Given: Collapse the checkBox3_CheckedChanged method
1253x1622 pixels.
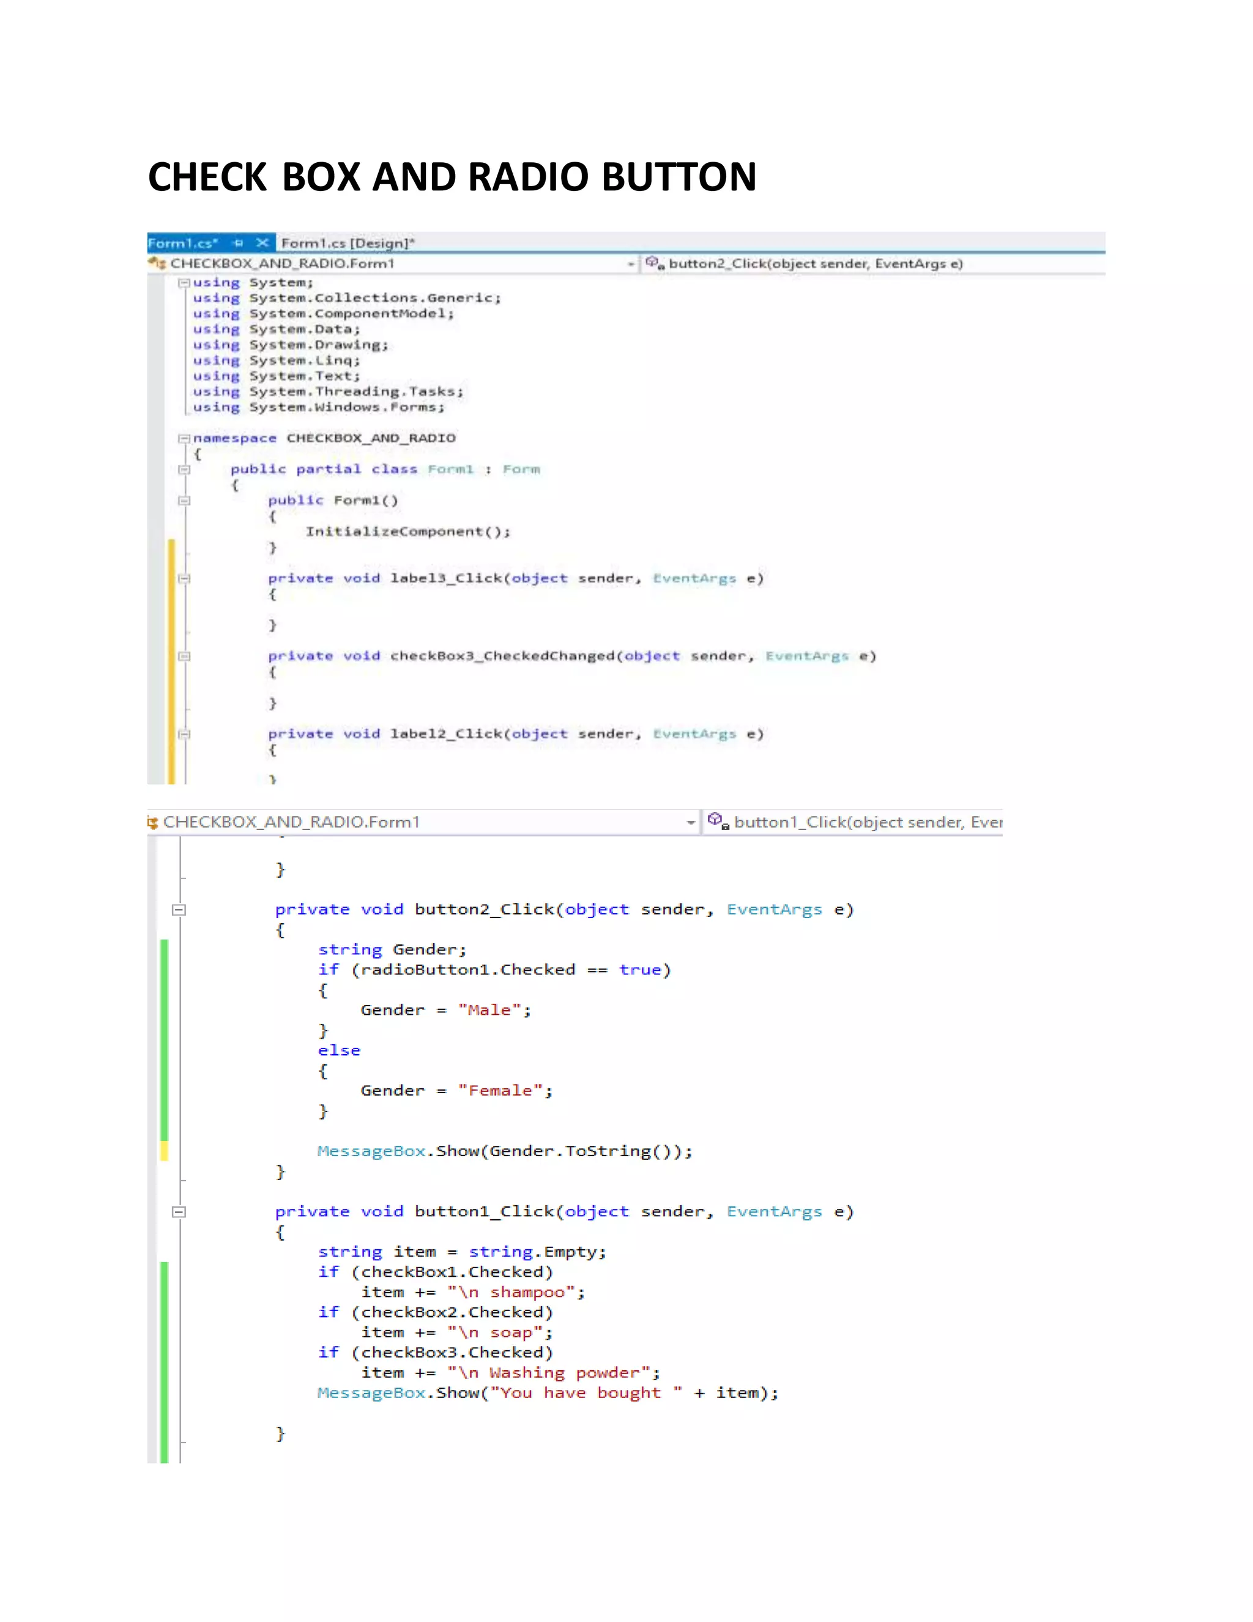Looking at the screenshot, I should pos(184,657).
